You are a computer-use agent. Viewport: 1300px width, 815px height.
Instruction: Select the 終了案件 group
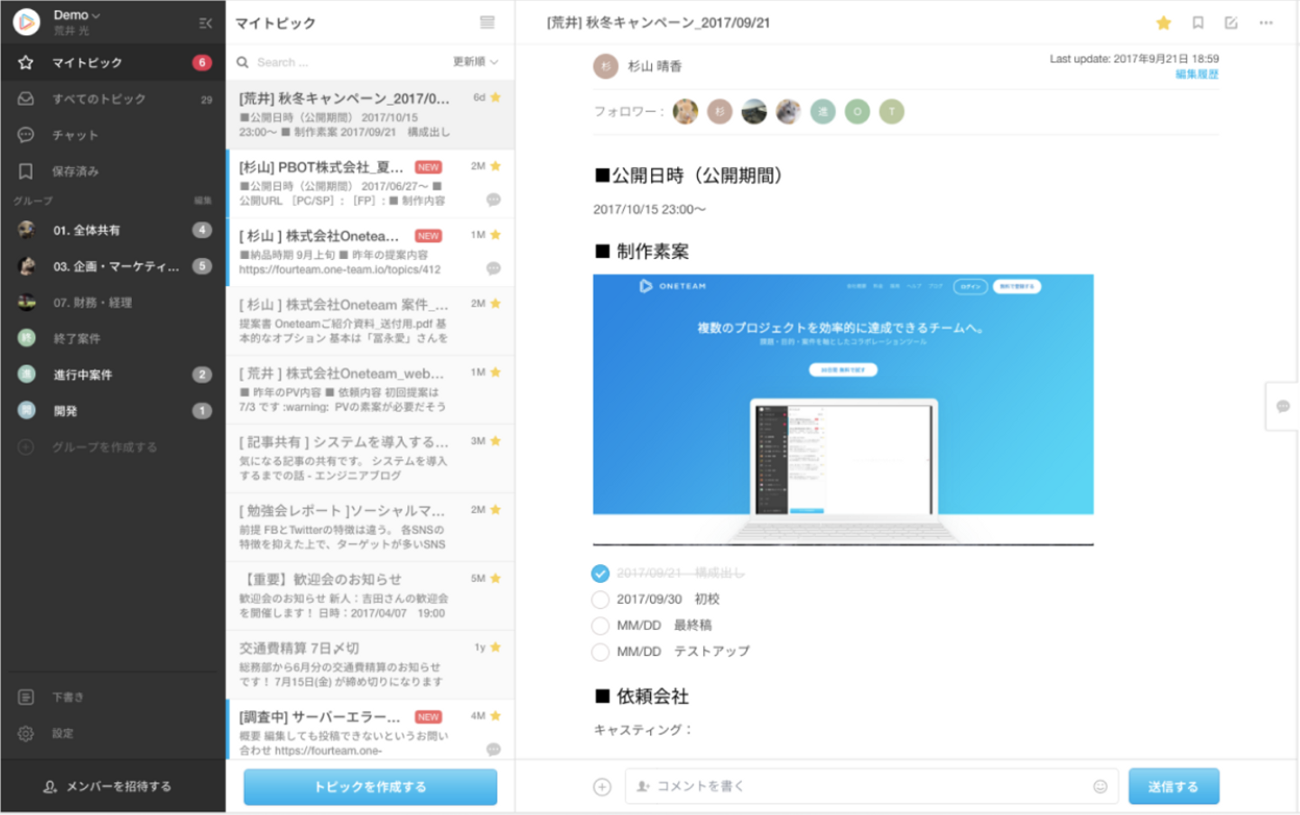113,338
